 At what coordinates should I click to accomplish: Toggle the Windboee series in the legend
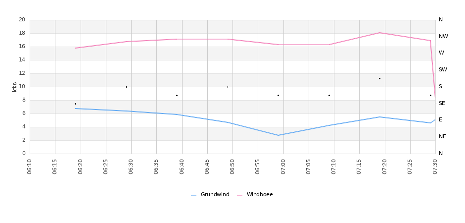pyautogui.click(x=259, y=195)
